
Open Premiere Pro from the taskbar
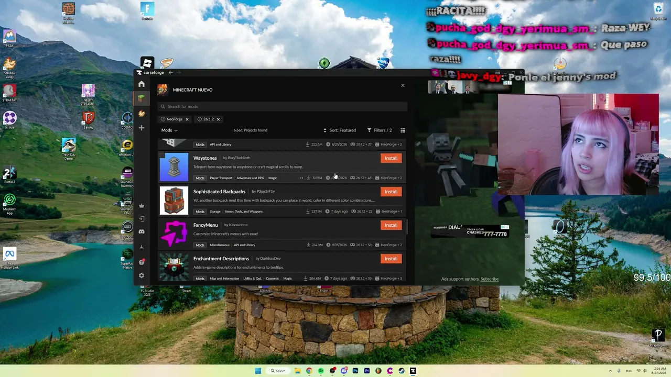367,371
